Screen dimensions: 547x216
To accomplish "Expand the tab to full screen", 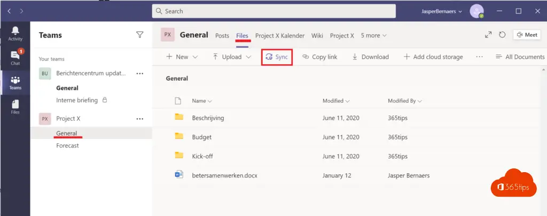I will point(488,35).
